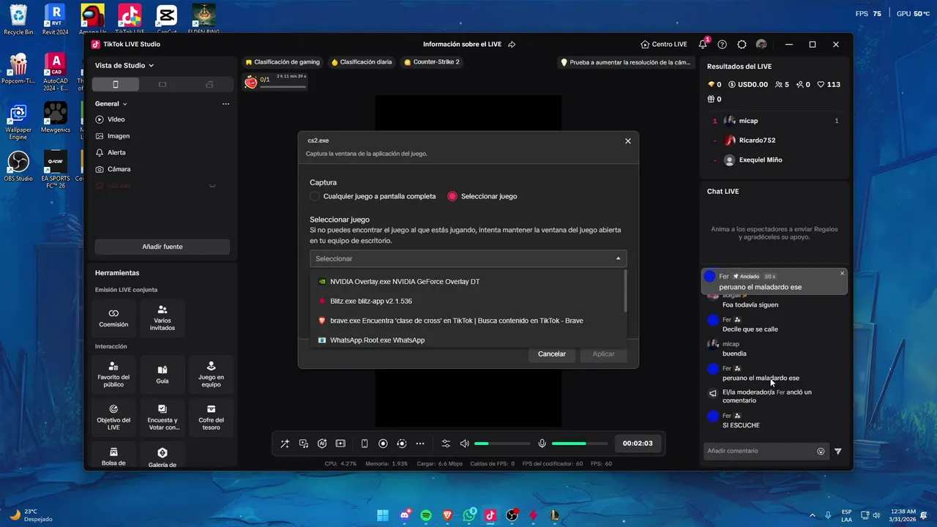Open Clasificación de gaming tab

tap(283, 62)
